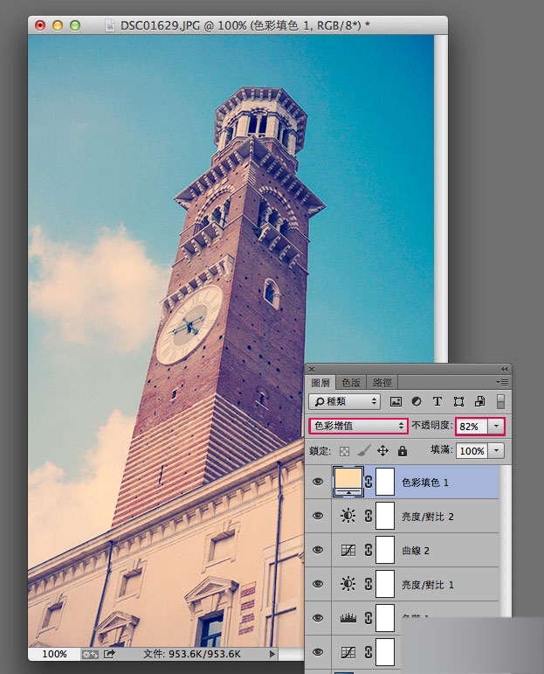Select the 色彩填色 1 layer name
This screenshot has height=674, width=544.
pyautogui.click(x=425, y=483)
